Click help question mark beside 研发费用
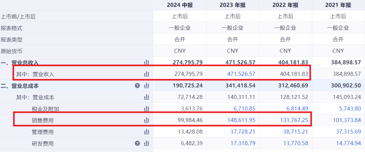This screenshot has height=152, width=365. 137,143
